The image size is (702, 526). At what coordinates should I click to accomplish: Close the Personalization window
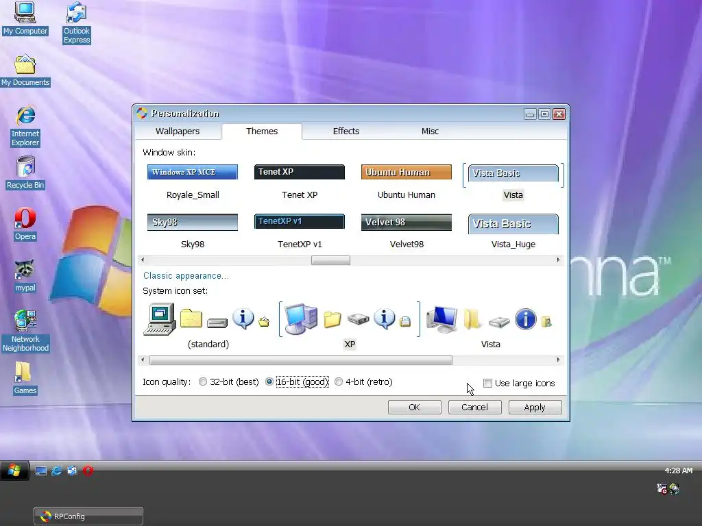pyautogui.click(x=559, y=114)
